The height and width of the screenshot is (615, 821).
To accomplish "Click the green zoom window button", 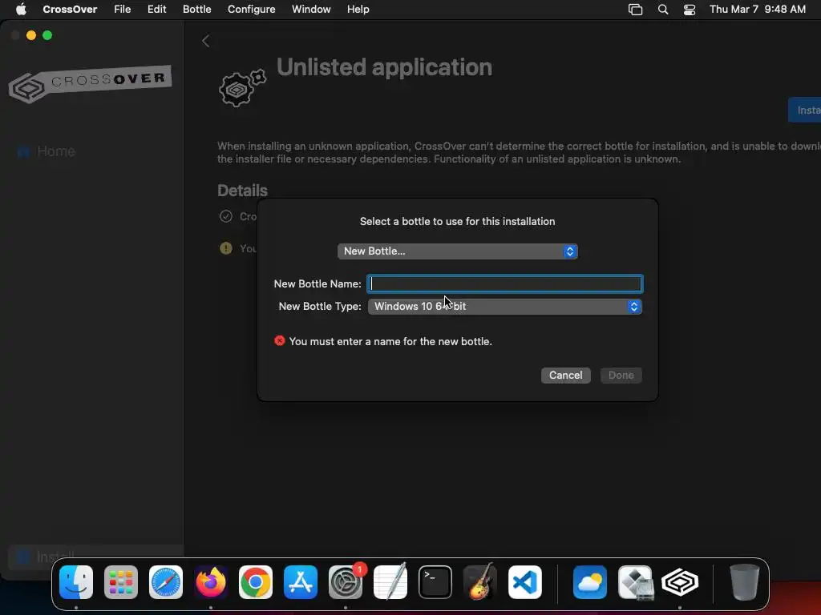I will [x=47, y=35].
